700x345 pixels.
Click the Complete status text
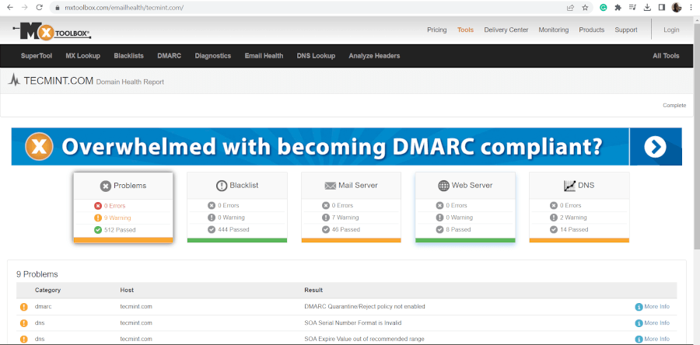674,105
